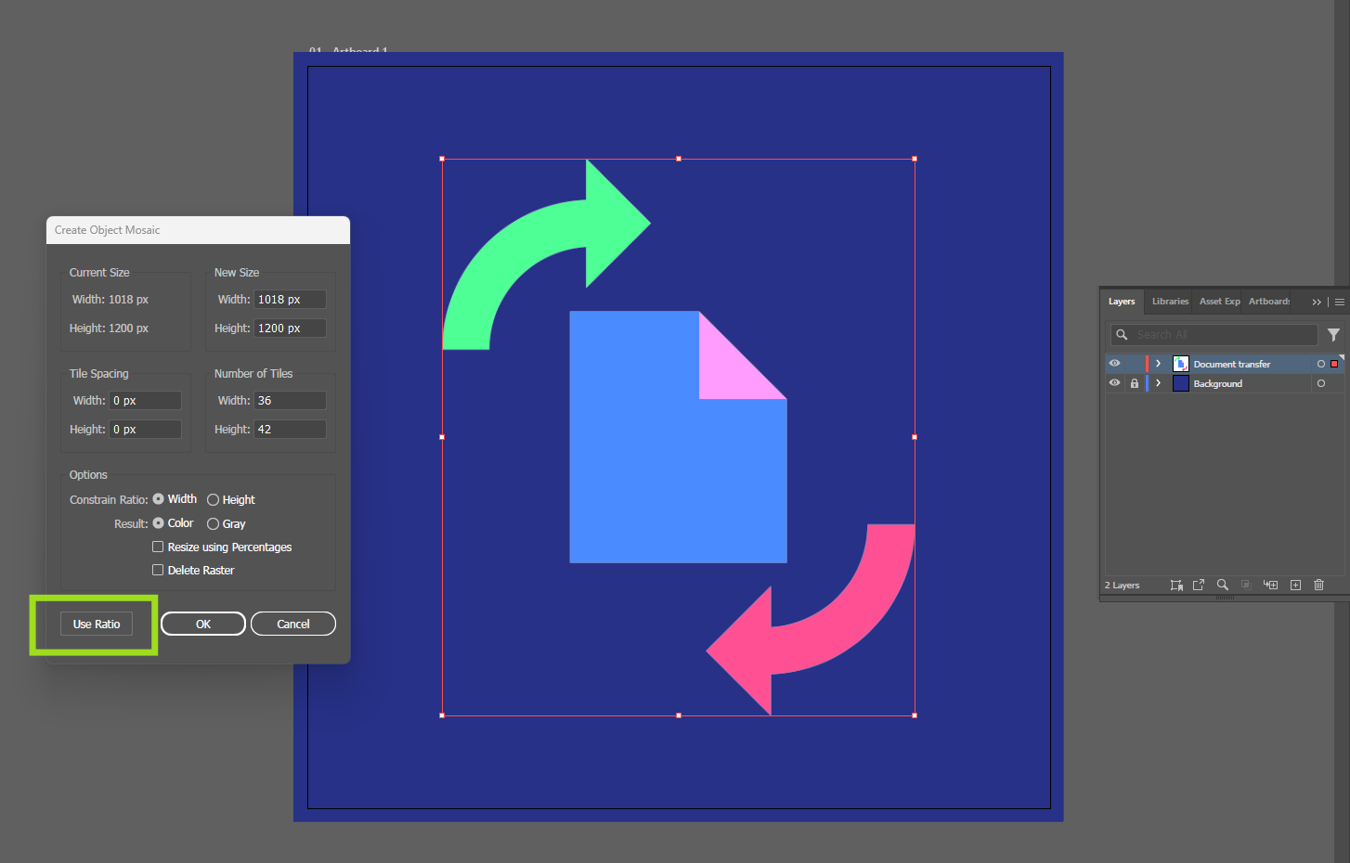Select the Create New Sublayer icon
Screen dimensions: 1350x863
pyautogui.click(x=1271, y=585)
